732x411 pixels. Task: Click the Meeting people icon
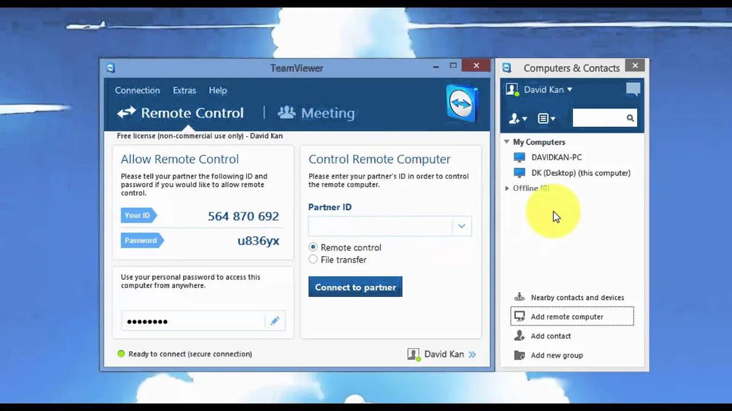tap(287, 112)
